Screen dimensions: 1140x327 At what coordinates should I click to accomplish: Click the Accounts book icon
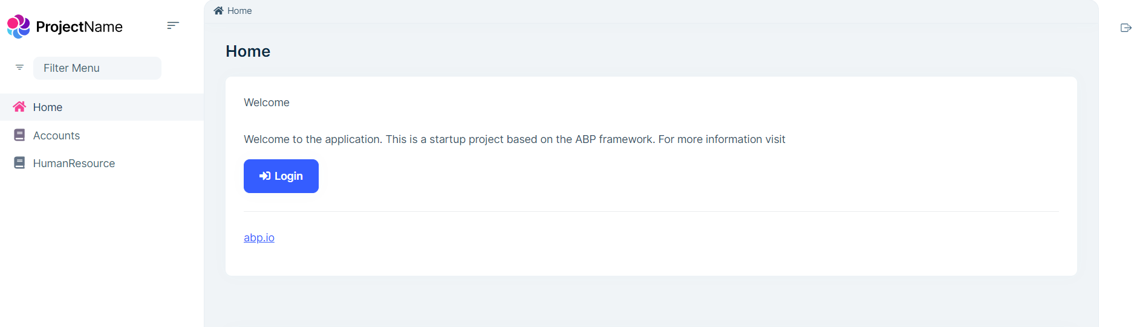click(19, 135)
